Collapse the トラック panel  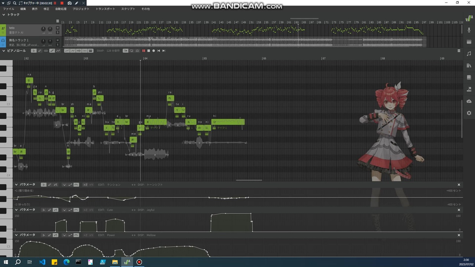point(4,15)
